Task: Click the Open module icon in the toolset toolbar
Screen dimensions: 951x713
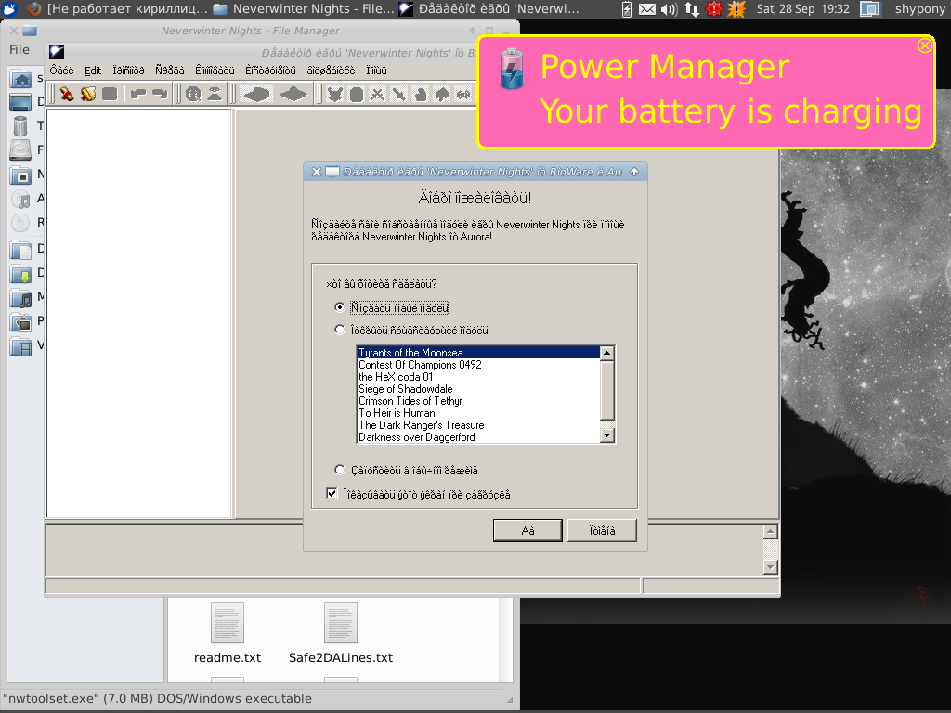Action: pos(88,94)
